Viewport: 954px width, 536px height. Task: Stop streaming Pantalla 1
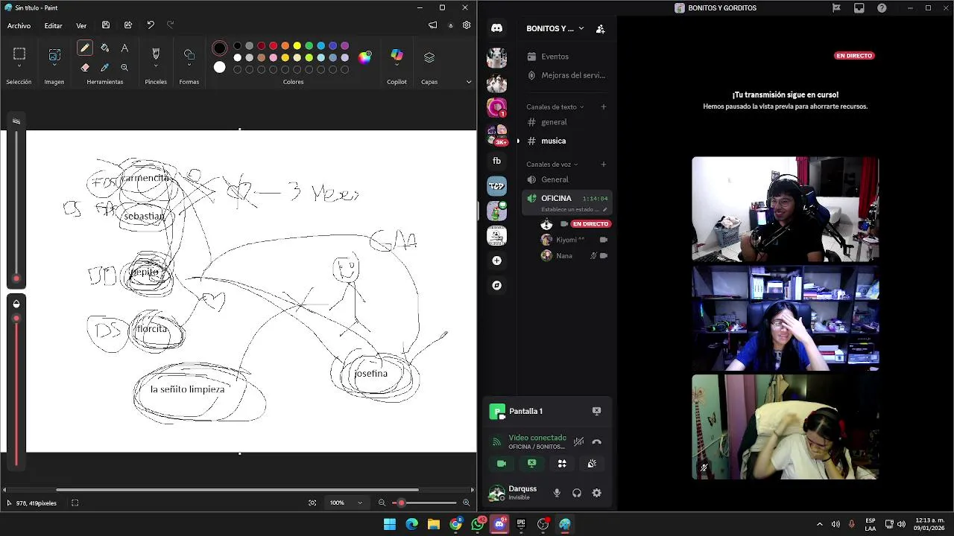(x=596, y=411)
